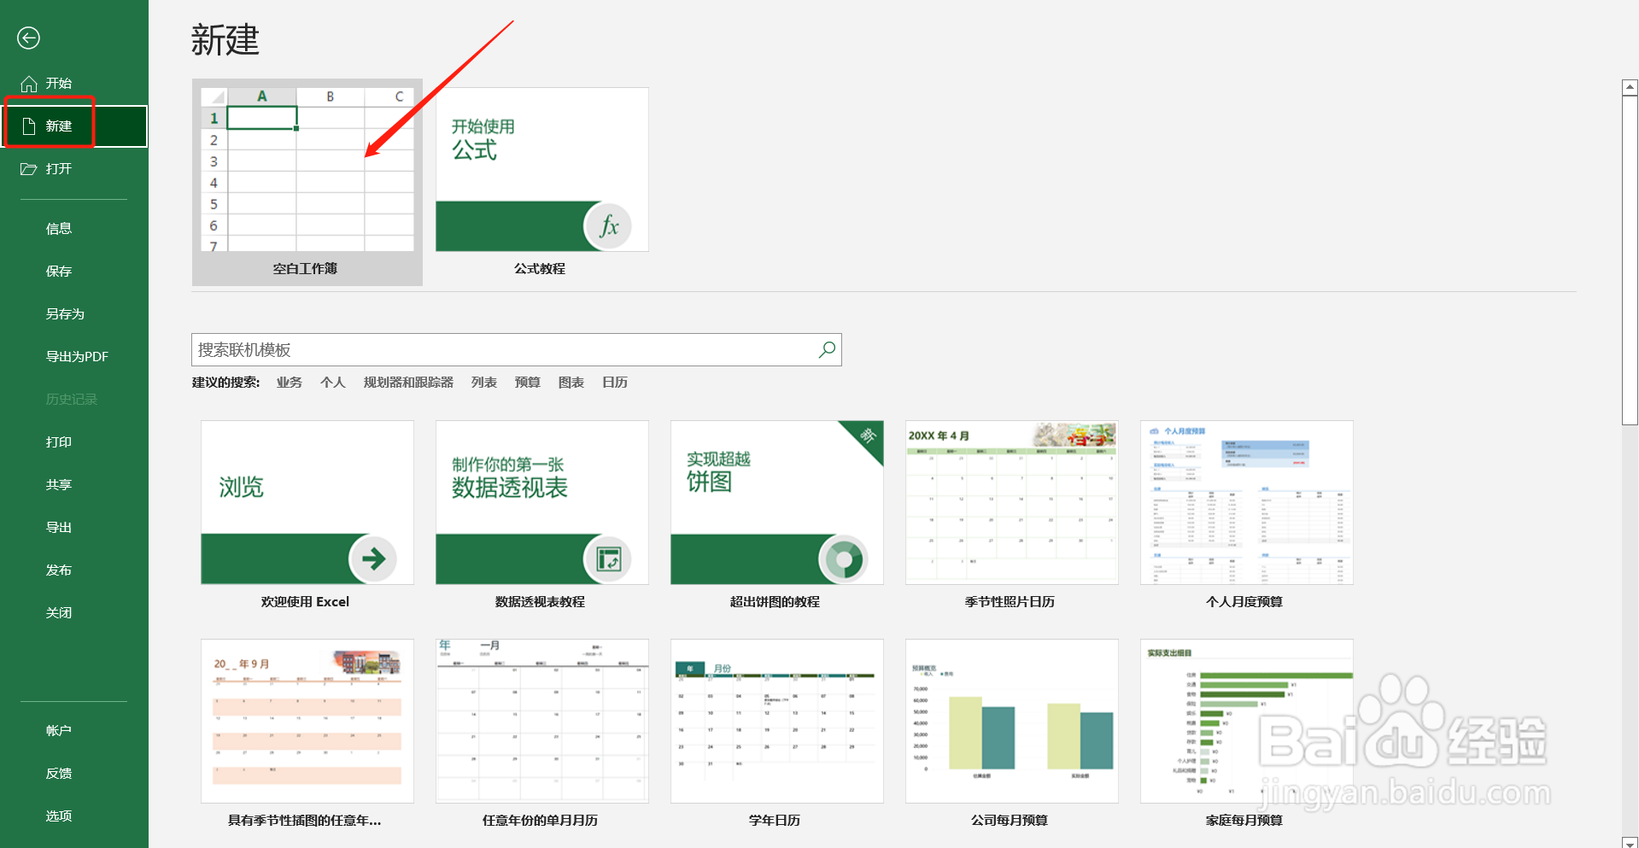Open the 学年日历 template
The width and height of the screenshot is (1639, 848).
[776, 734]
